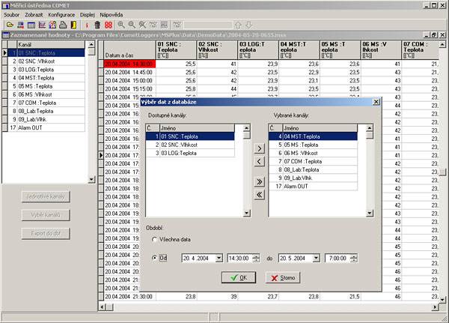
Task: Confirm the dialog with OK button
Action: click(x=239, y=277)
